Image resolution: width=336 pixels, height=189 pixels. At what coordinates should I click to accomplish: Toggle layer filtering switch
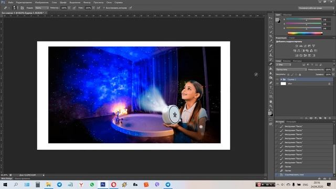coord(334,65)
